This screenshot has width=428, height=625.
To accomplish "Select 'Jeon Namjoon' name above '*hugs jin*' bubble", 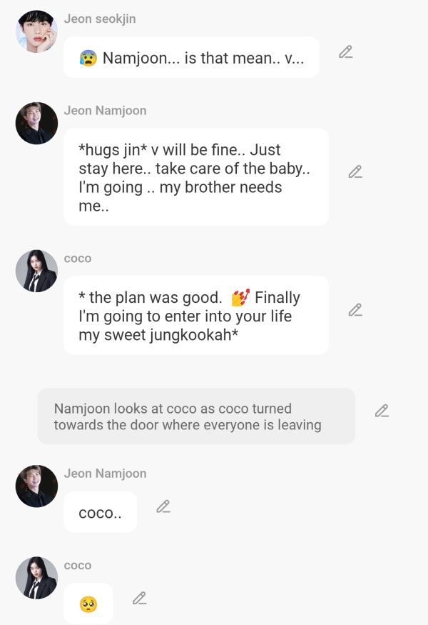I will coord(105,111).
